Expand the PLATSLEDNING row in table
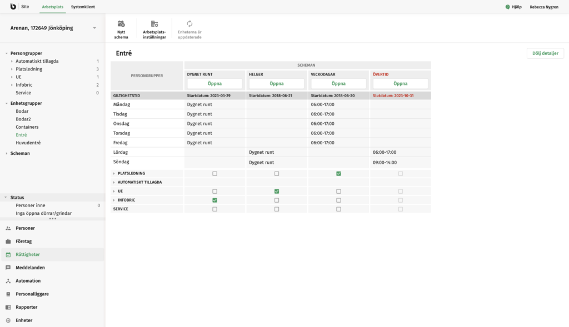569x327 pixels. [x=114, y=174]
